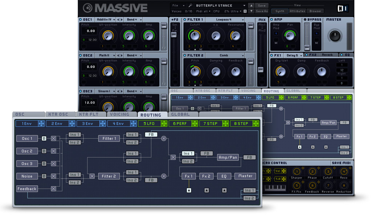This screenshot has height=218, width=378.
Task: Click the triangle marker under EQ
Action: (x=224, y=190)
